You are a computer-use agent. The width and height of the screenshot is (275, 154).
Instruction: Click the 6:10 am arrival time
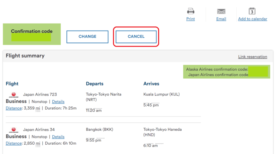pyautogui.click(x=150, y=145)
